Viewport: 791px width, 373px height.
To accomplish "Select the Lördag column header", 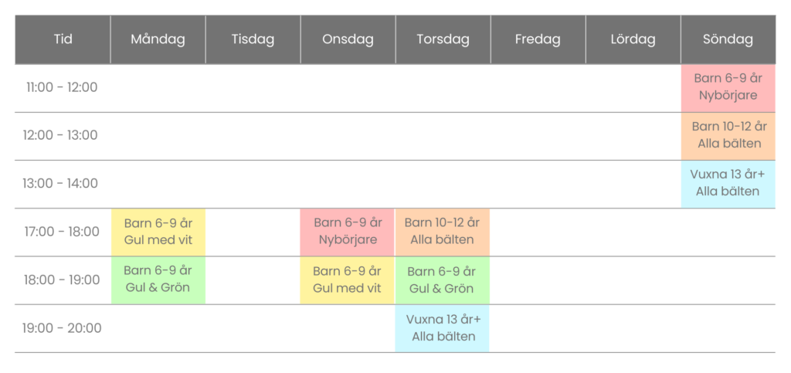I will 633,39.
